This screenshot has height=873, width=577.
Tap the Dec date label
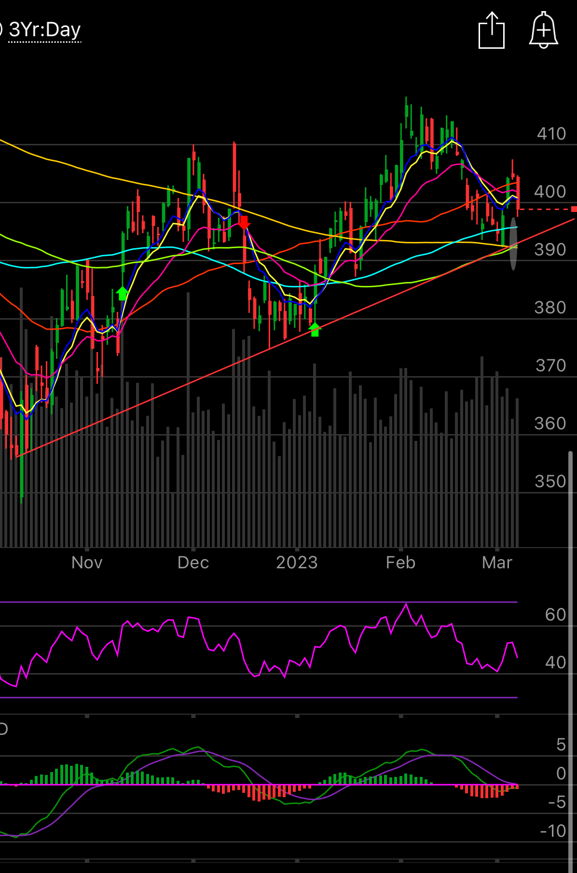[193, 563]
